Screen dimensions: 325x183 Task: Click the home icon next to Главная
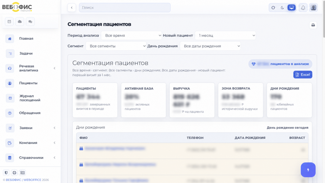pos(10,38)
